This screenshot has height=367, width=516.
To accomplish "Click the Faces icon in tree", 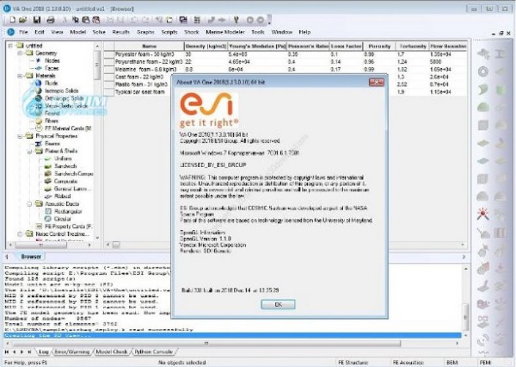I will (39, 68).
